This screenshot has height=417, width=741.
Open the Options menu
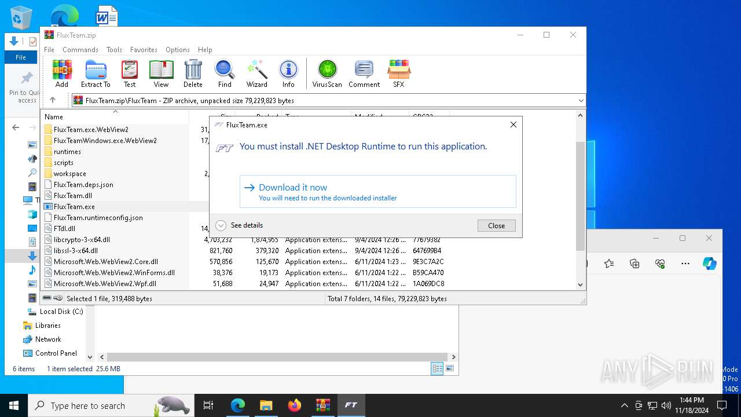(178, 50)
